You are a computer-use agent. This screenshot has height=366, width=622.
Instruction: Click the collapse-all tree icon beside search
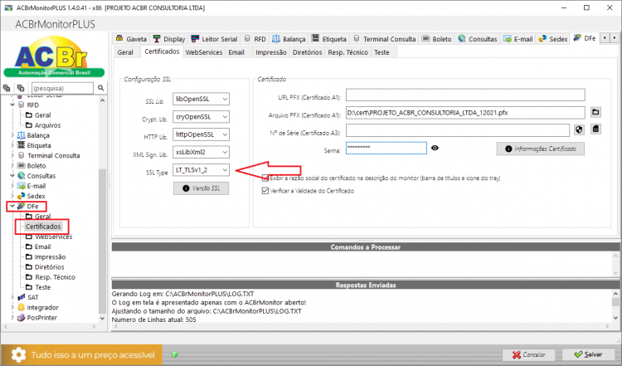pos(21,88)
